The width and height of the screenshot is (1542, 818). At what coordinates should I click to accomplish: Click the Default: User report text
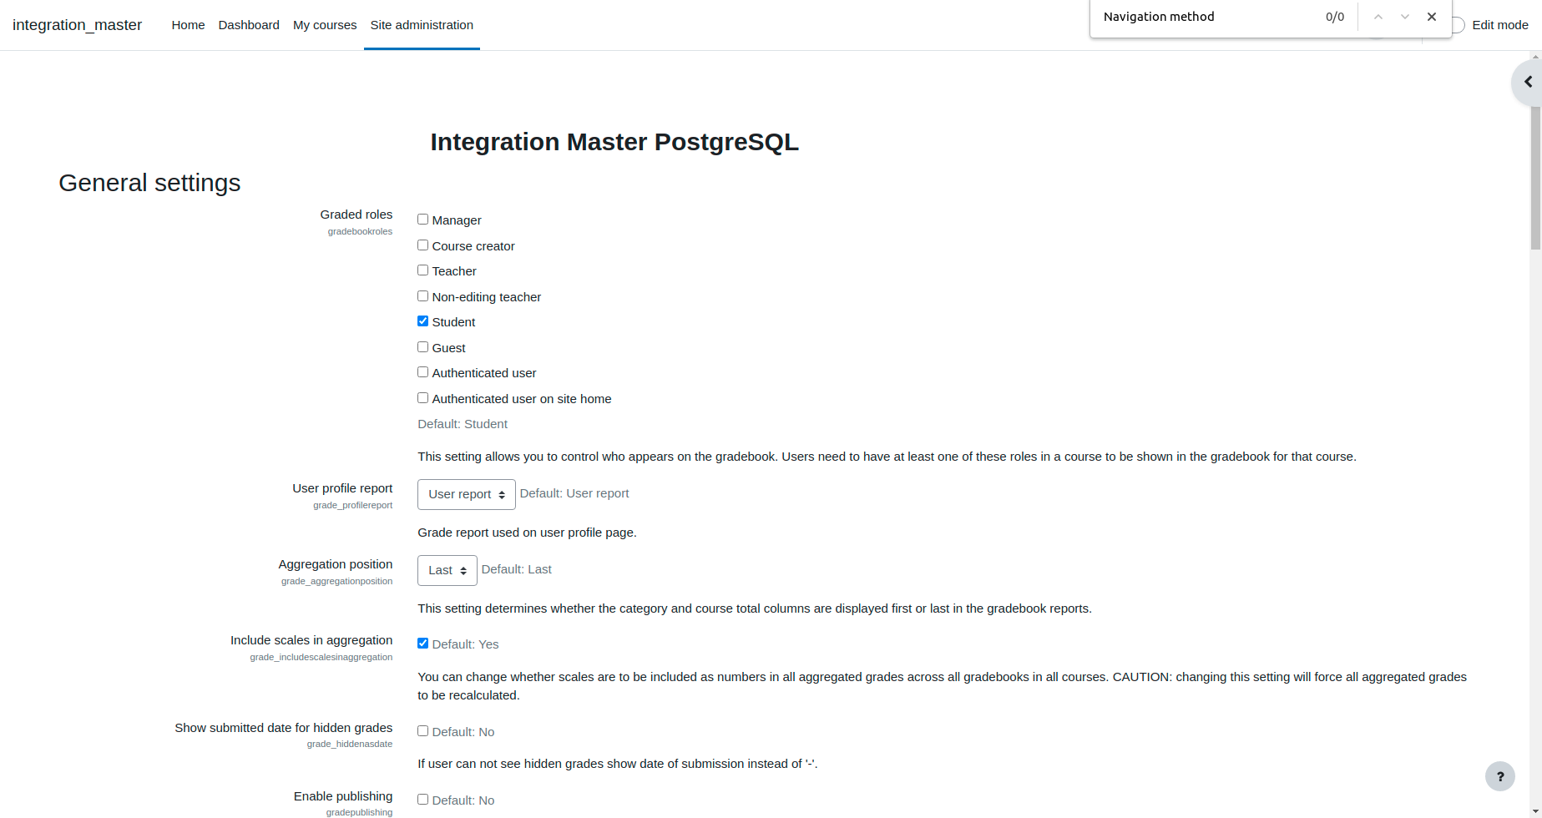pyautogui.click(x=574, y=493)
